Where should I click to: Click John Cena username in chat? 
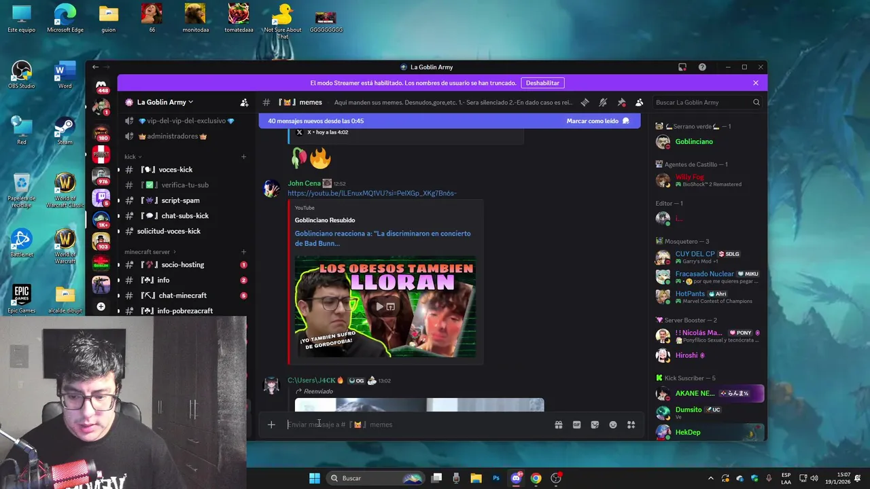304,183
